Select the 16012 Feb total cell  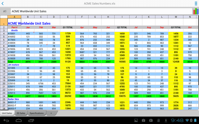41,96
